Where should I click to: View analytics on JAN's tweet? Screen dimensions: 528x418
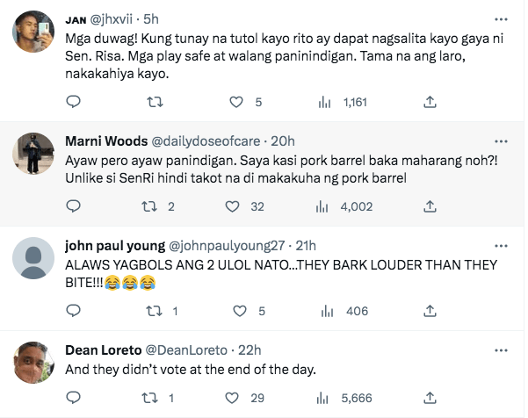point(324,103)
